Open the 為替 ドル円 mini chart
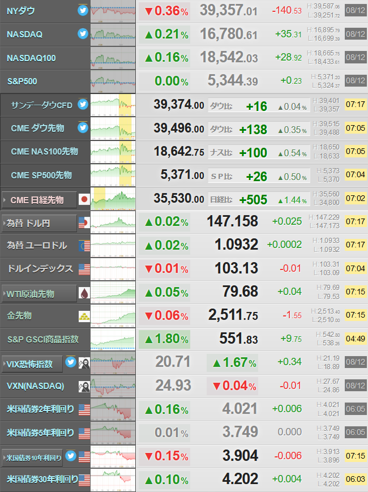This screenshot has width=368, height=492. [113, 223]
